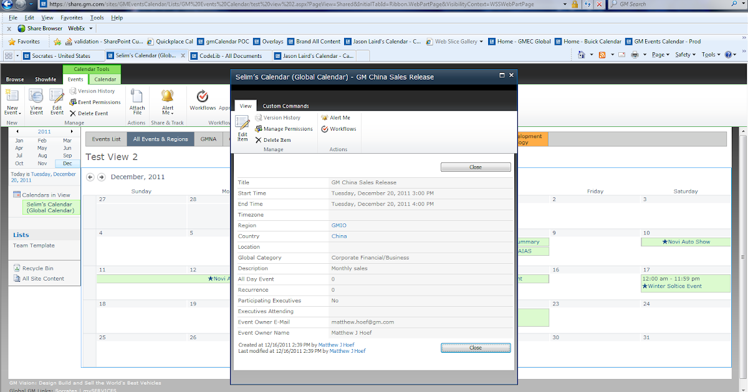Select the Browse ribbon tab
Screen dimensions: 748x392
pos(15,80)
